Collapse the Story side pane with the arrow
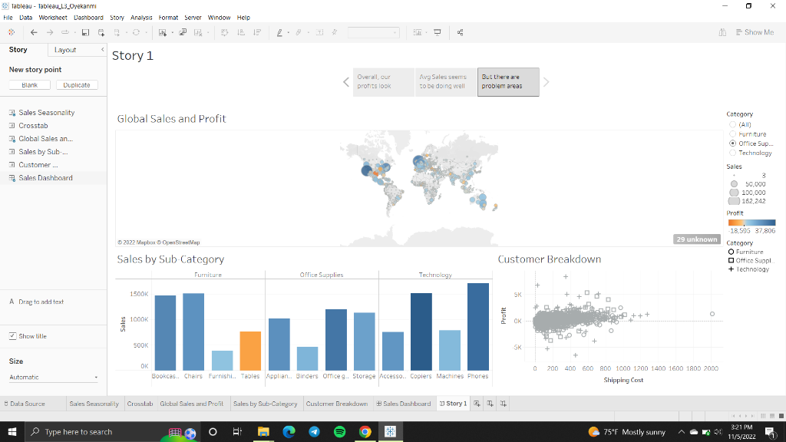 (x=103, y=50)
